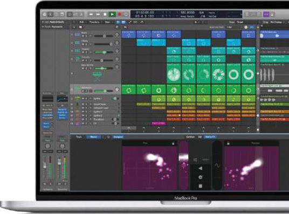The width and height of the screenshot is (289, 214).
Task: Click the Compare button in bottom panel
Action: (x=118, y=137)
